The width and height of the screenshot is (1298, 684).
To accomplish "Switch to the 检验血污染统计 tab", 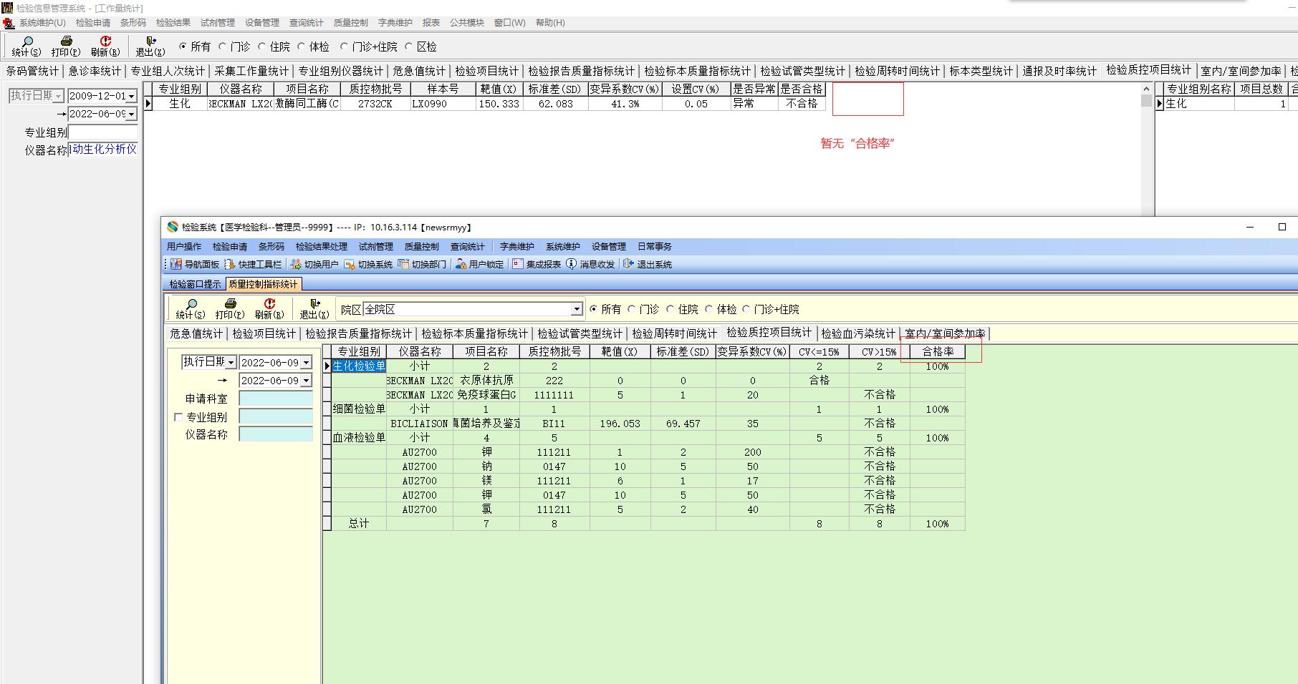I will [x=858, y=333].
